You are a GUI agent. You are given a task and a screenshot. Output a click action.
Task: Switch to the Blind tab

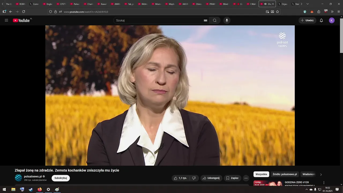(224, 4)
